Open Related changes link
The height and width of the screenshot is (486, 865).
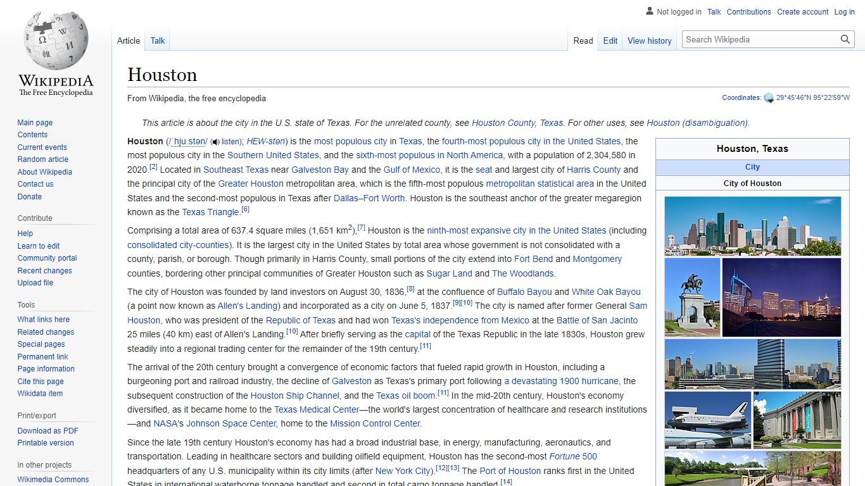point(46,332)
